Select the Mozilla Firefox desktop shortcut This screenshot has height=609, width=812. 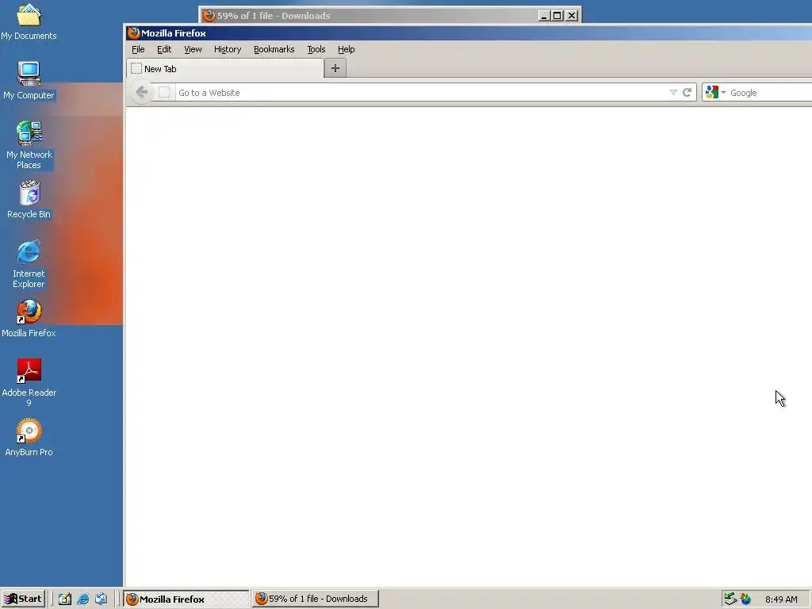point(29,319)
